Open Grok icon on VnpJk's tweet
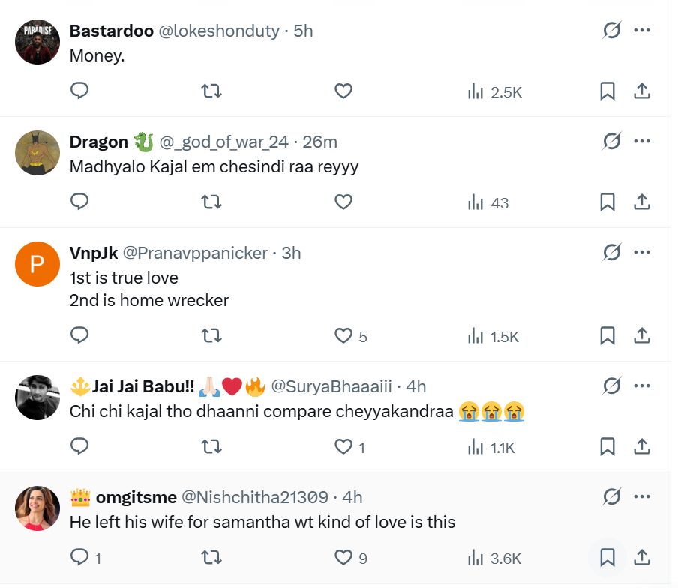This screenshot has width=678, height=588. click(612, 252)
